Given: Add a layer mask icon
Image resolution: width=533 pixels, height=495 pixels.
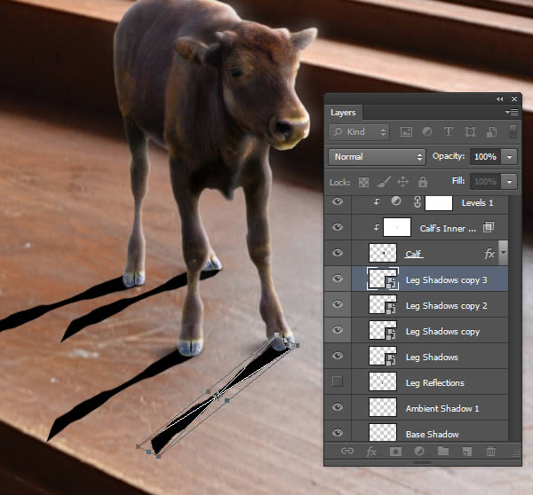Looking at the screenshot, I should point(395,452).
